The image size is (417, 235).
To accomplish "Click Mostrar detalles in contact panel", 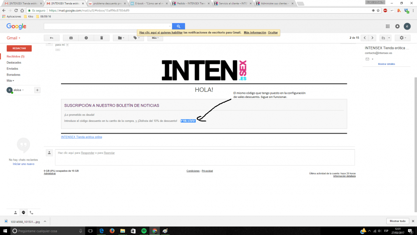I will [386, 64].
